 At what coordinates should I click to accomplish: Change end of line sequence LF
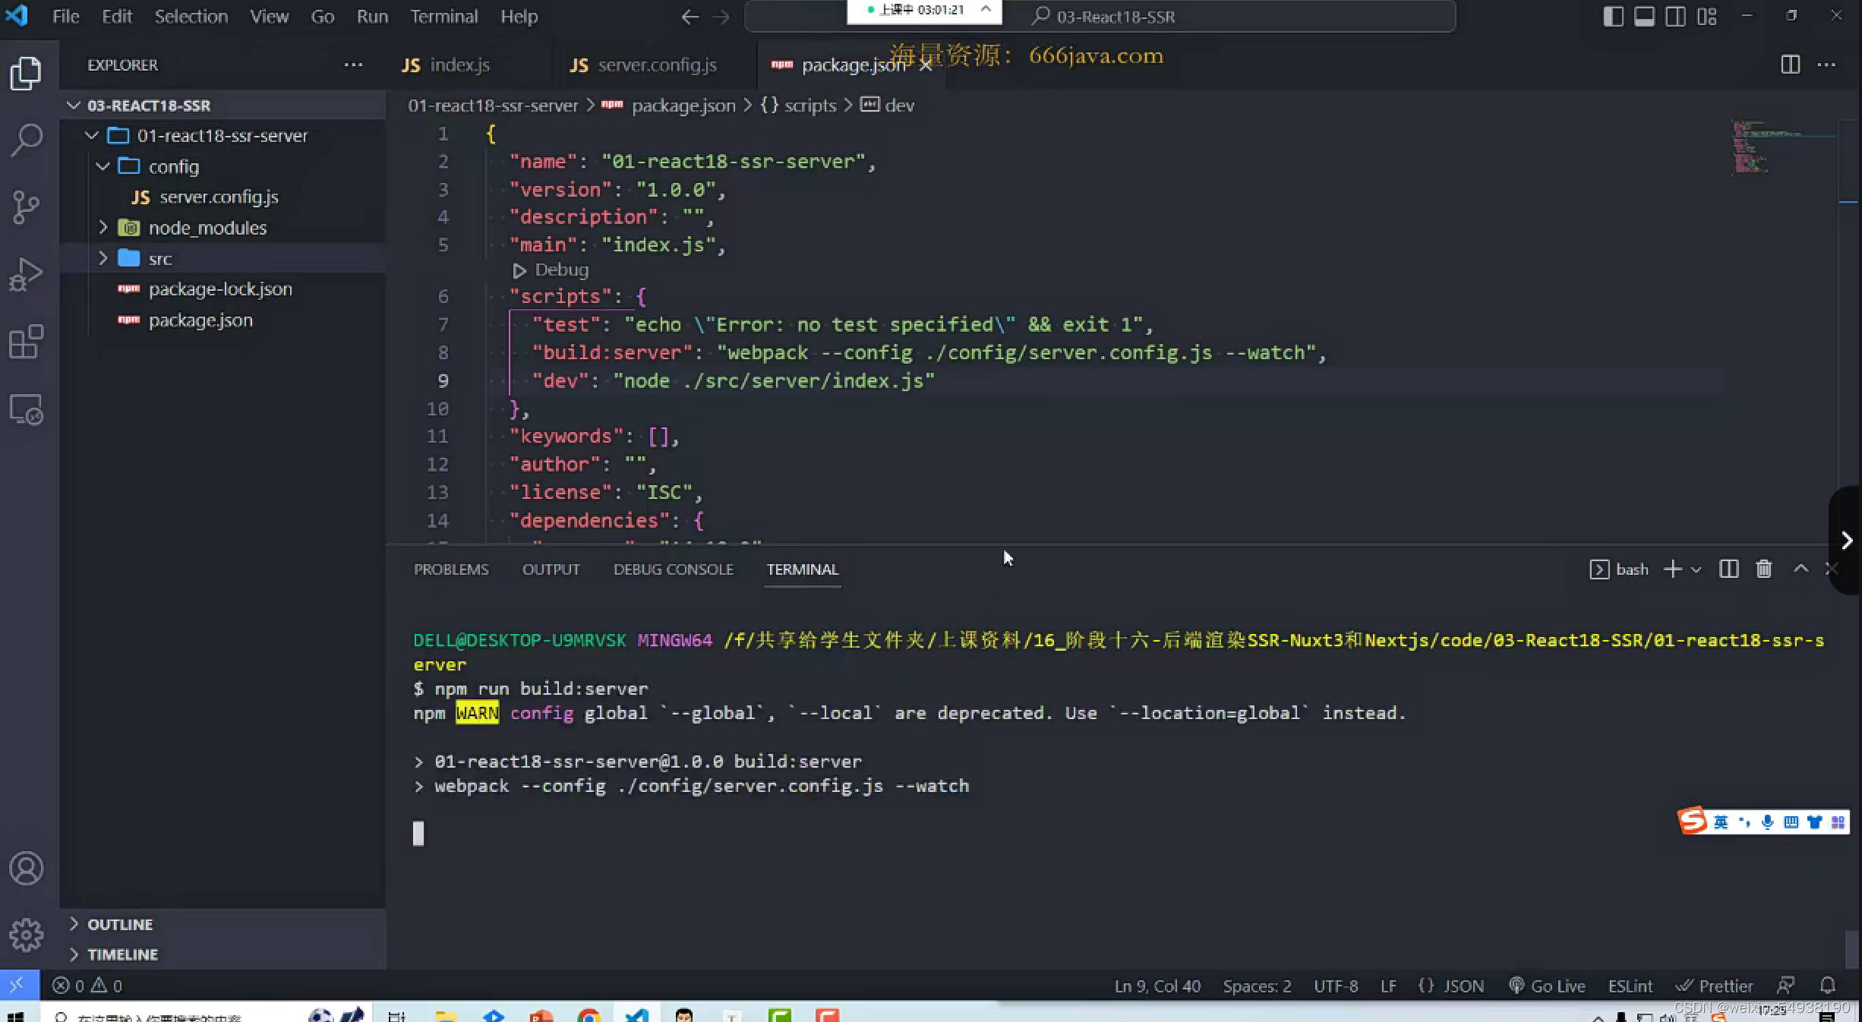pyautogui.click(x=1388, y=986)
